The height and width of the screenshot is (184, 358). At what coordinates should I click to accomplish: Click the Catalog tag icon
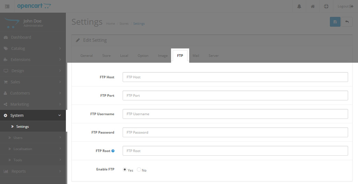[6, 49]
